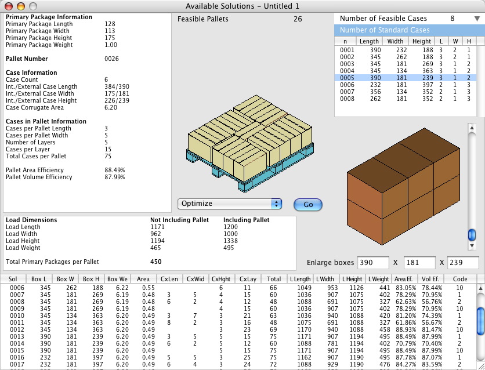This screenshot has width=485, height=370.
Task: Open the Optimize dropdown menu
Action: click(229, 204)
